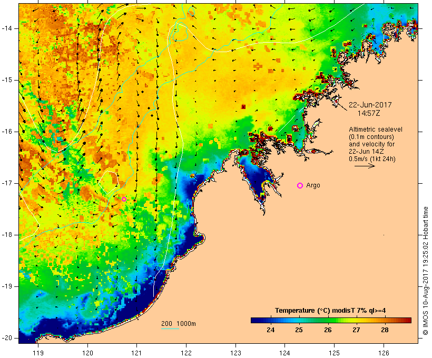Click longitude axis label 122
Viewport: 432px width, 358px height.
pos(186,353)
